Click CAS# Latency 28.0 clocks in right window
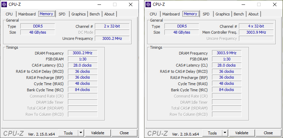Image resolution: width=283 pixels, height=138 pixels. (x=226, y=65)
